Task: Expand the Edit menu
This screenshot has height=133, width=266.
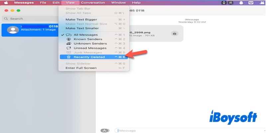Action: pos(56,3)
